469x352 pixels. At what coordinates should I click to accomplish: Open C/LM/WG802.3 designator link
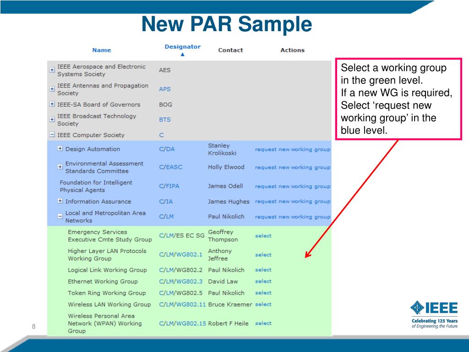click(x=180, y=282)
